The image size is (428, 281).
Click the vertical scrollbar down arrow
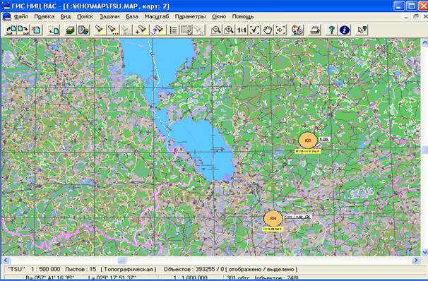coord(424,251)
